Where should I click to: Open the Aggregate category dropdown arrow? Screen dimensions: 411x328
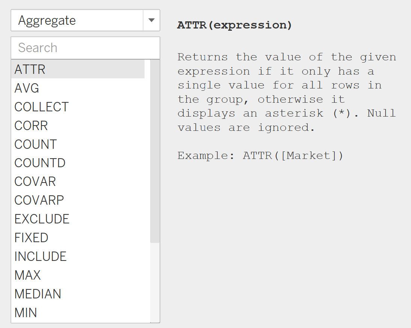pyautogui.click(x=152, y=20)
